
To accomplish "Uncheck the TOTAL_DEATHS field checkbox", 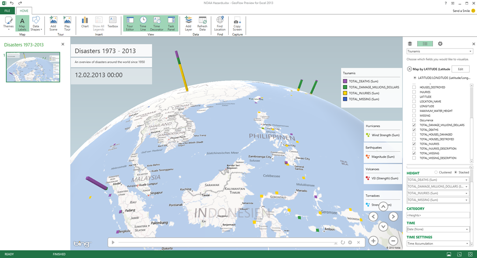I will (415, 130).
